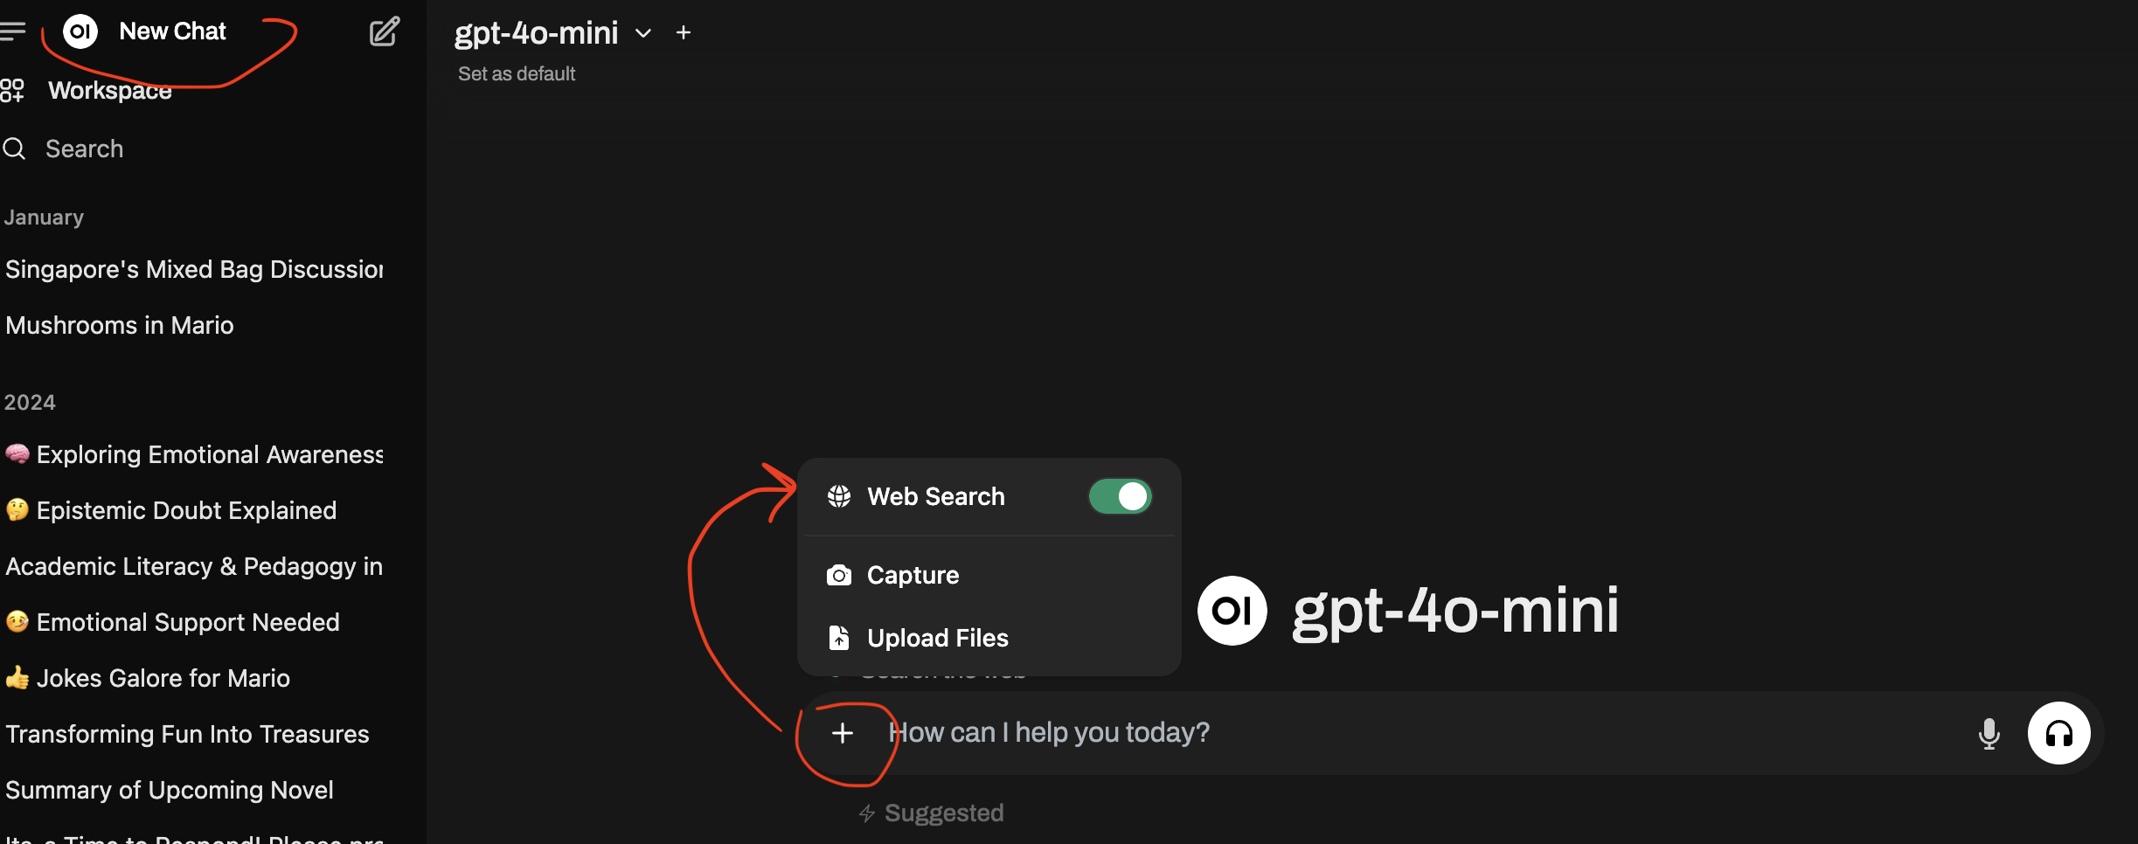2138x844 pixels.
Task: Click the Set as default link
Action: [x=517, y=74]
